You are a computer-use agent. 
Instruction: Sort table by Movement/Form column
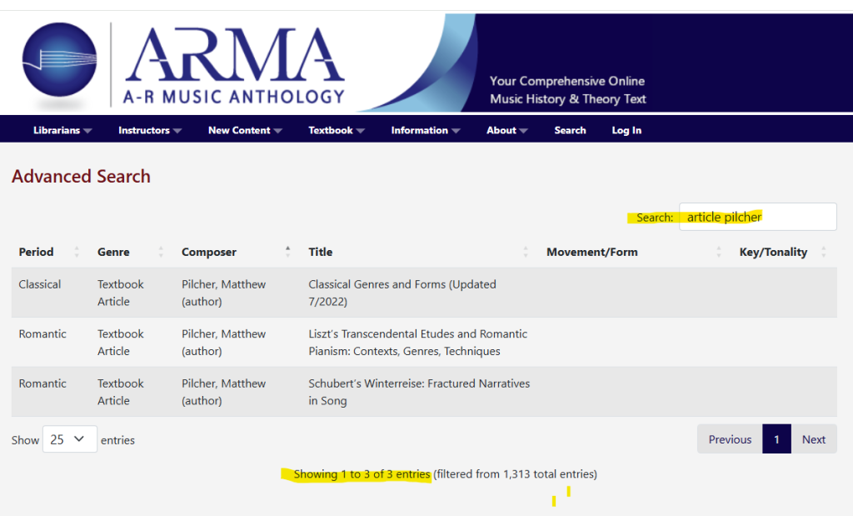pos(632,252)
